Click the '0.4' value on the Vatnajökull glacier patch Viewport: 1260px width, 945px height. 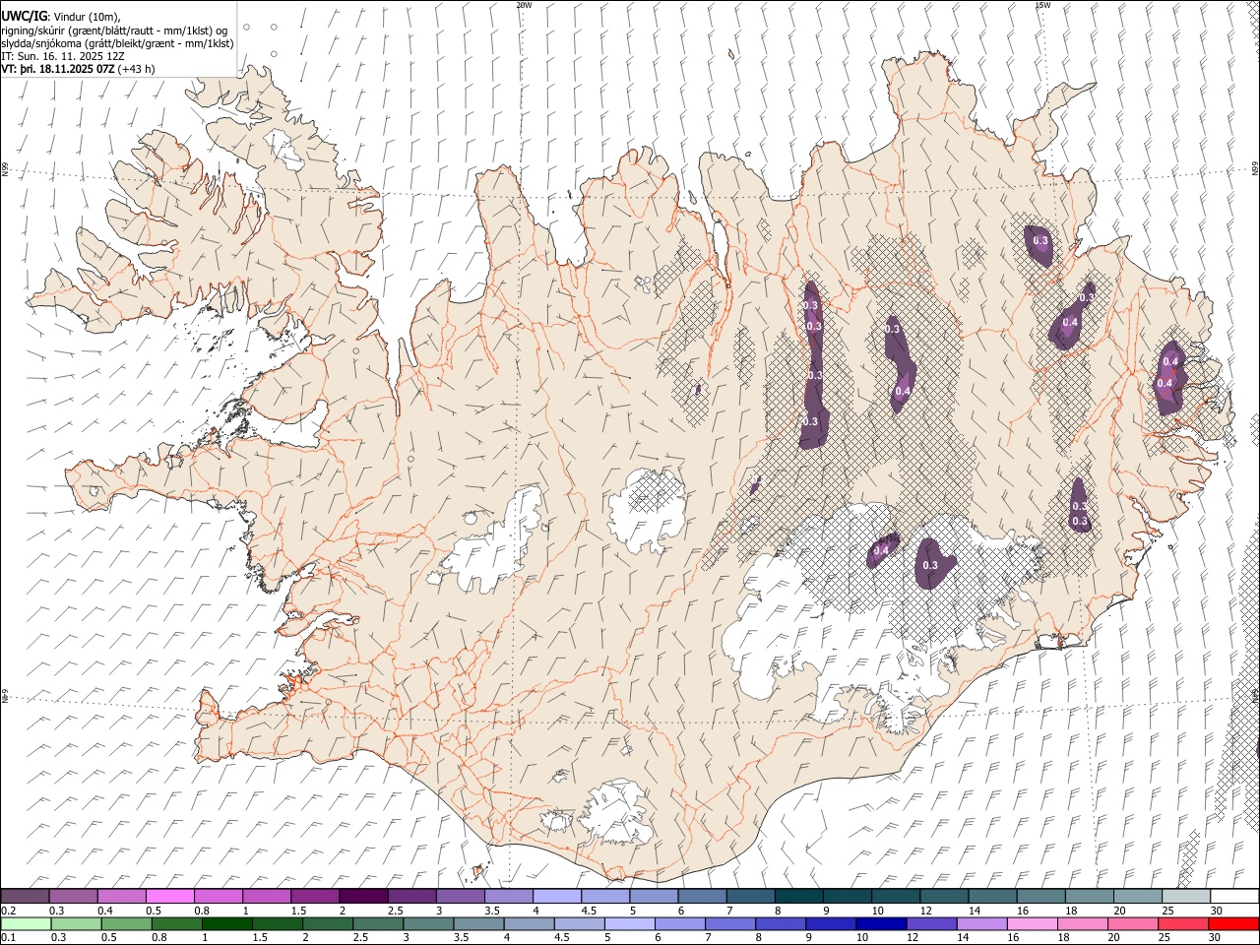pos(881,551)
